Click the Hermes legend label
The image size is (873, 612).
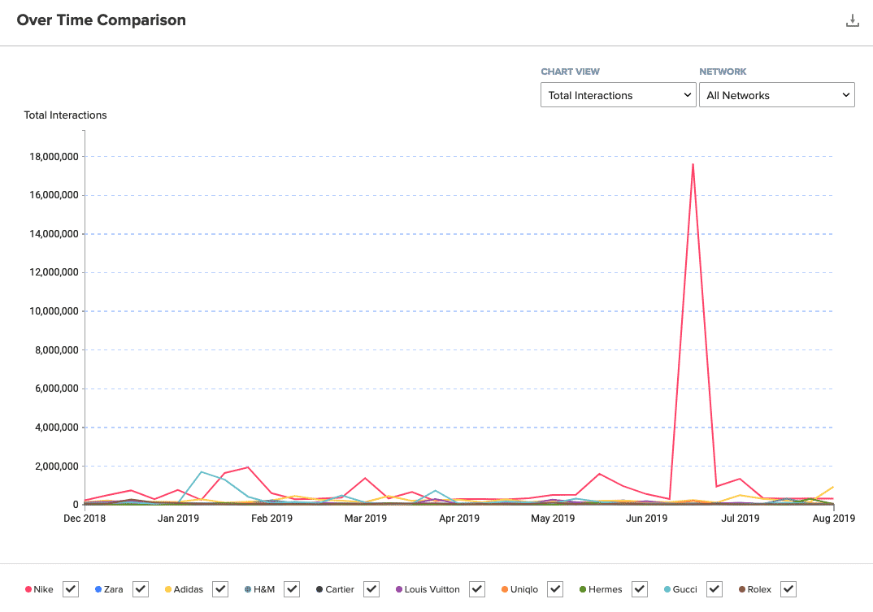point(606,589)
